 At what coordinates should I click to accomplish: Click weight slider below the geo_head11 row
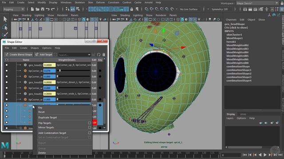[x=73, y=99]
